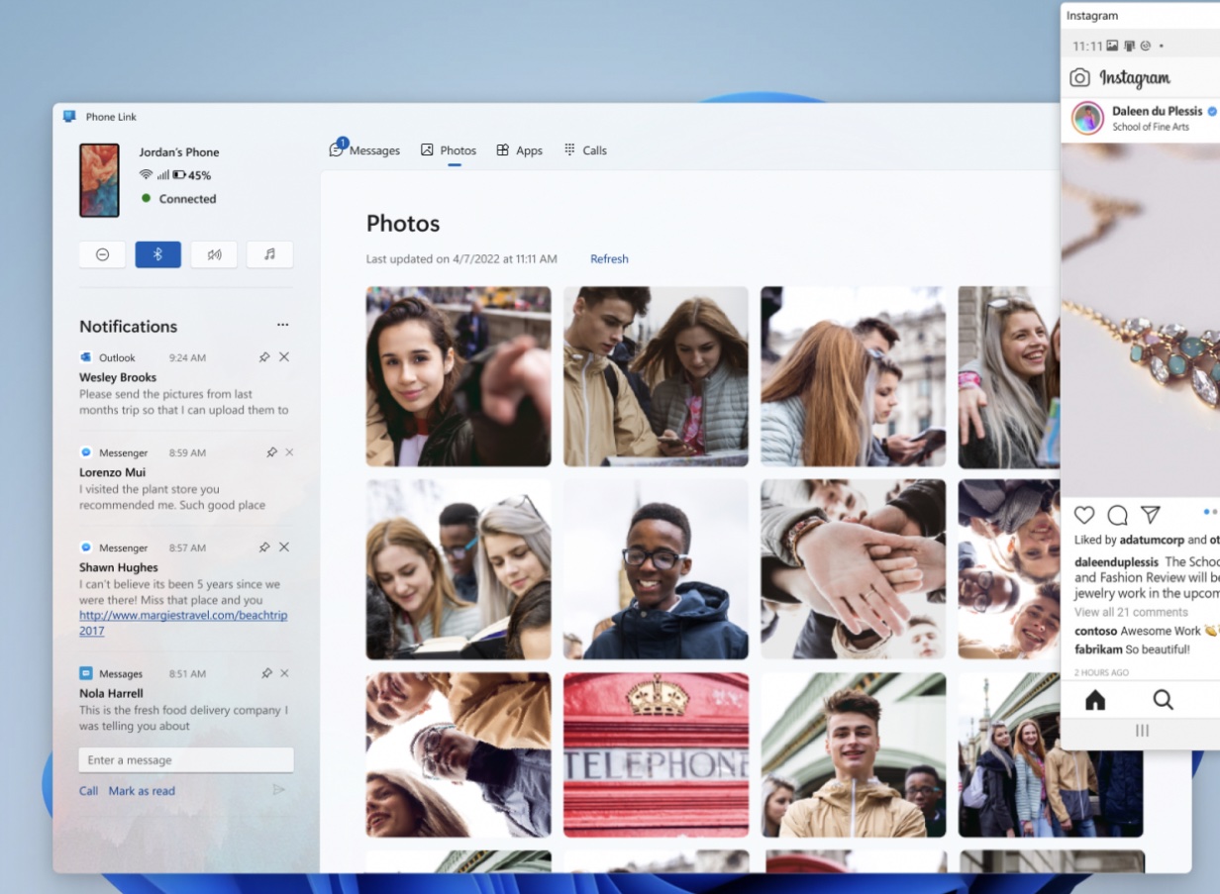Click the Wesley Brooks notification text

[x=184, y=402]
